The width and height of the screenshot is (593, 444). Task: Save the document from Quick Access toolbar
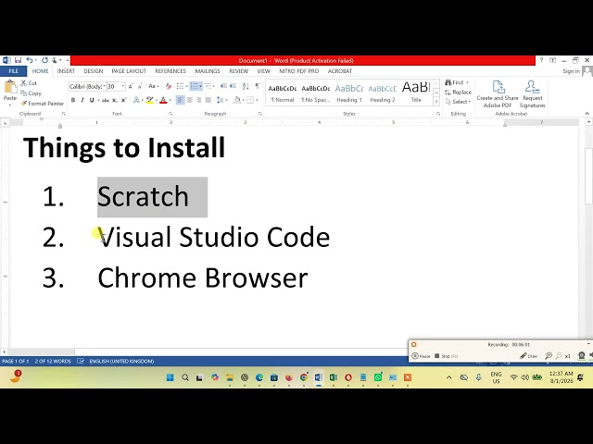tap(18, 60)
